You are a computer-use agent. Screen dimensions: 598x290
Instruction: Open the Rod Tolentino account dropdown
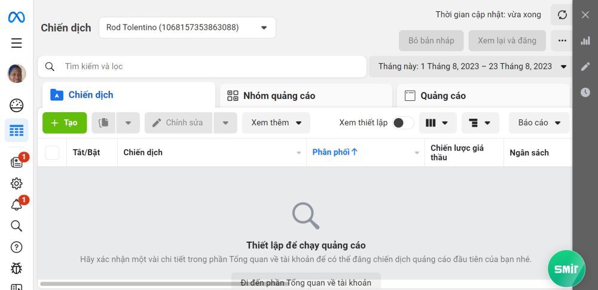[x=187, y=27]
